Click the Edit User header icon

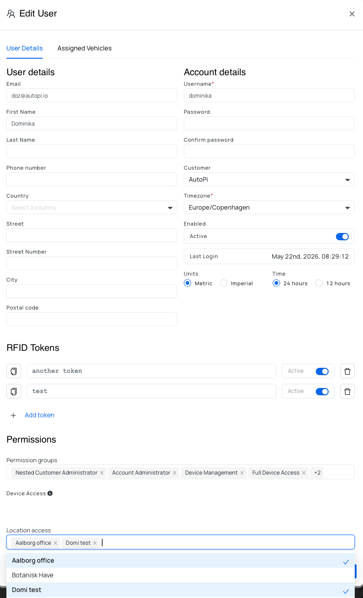(11, 14)
